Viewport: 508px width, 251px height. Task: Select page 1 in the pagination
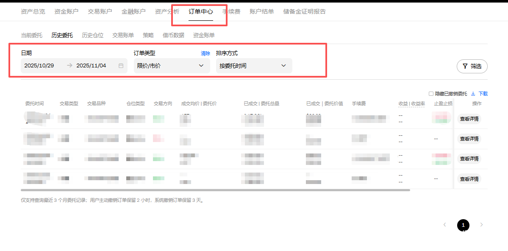463,225
